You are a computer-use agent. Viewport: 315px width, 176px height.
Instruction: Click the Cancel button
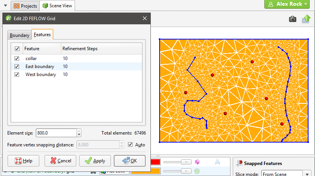click(60, 161)
